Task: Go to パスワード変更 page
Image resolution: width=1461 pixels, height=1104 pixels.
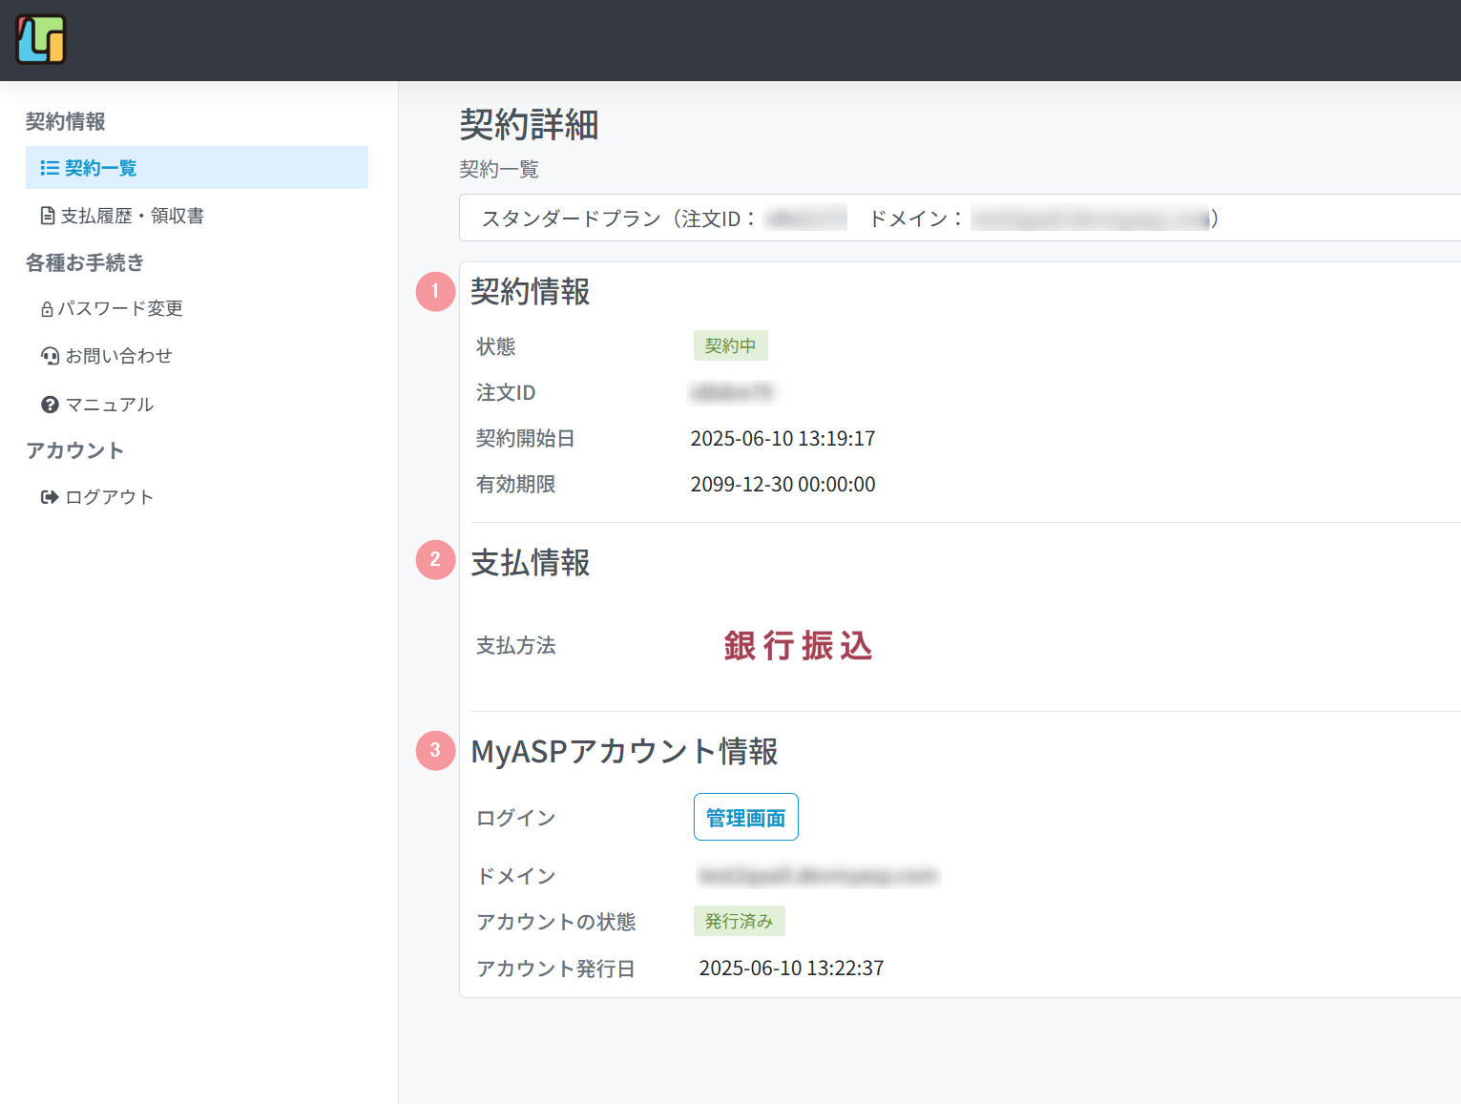Action: point(120,309)
